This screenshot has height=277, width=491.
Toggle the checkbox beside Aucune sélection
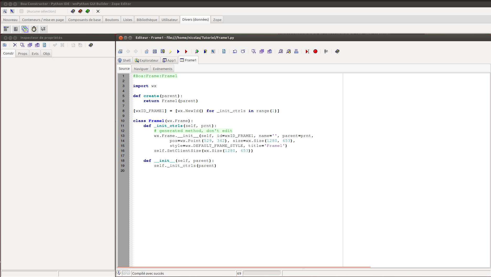[22, 11]
